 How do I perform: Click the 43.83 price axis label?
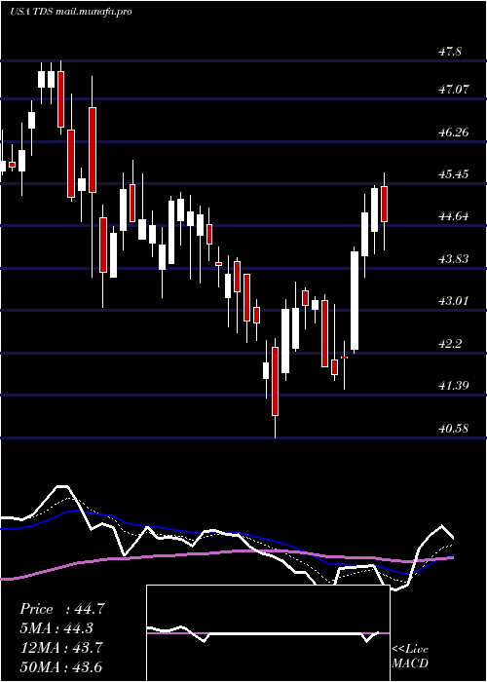[x=453, y=259]
